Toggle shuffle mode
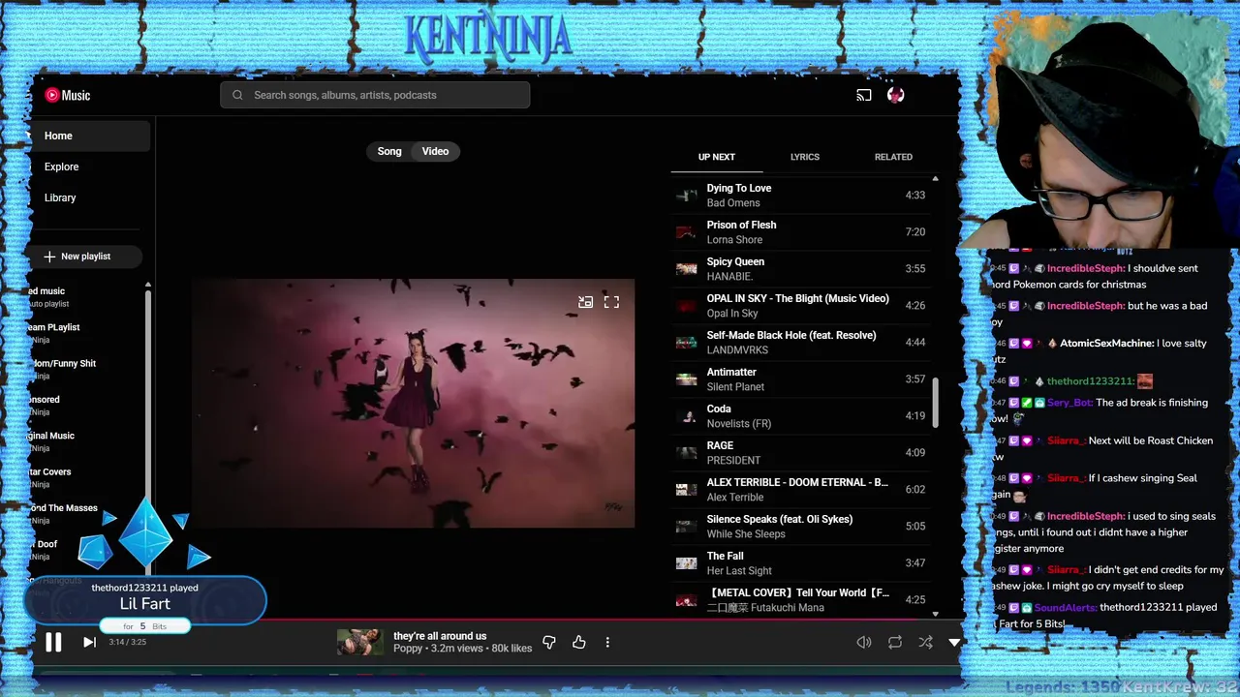Image resolution: width=1240 pixels, height=697 pixels. tap(926, 642)
